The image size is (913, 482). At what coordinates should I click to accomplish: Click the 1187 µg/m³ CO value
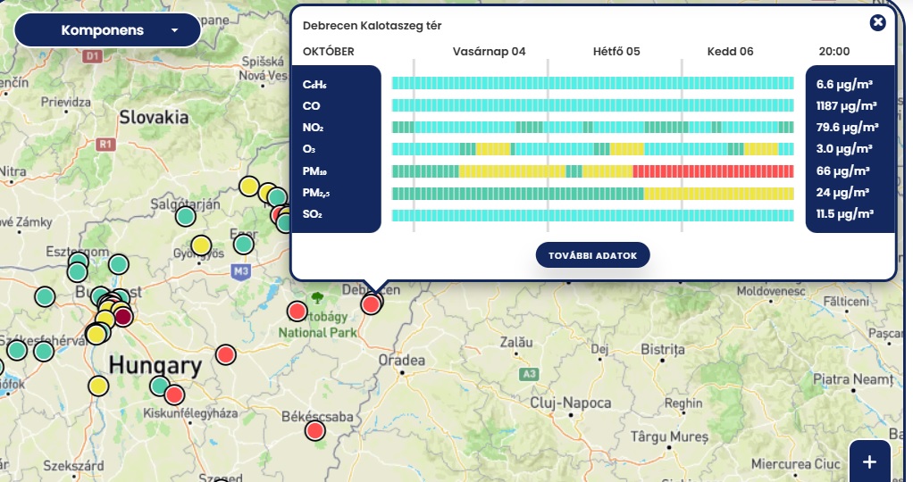846,106
